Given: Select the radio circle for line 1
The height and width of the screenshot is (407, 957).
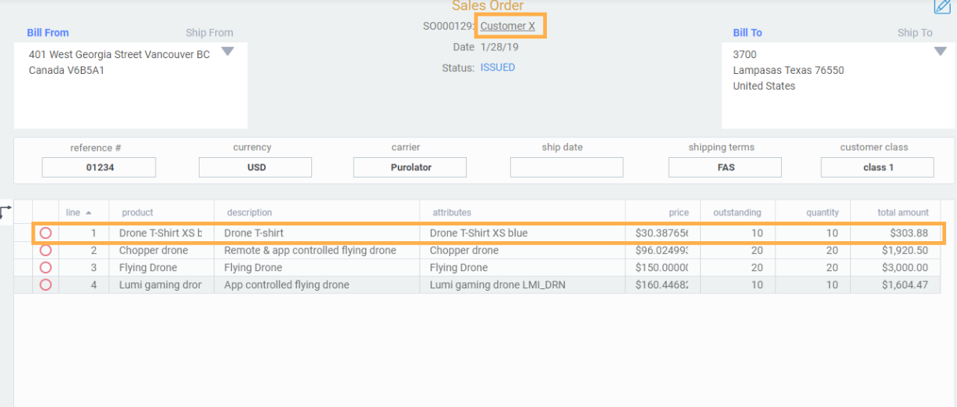Looking at the screenshot, I should [x=46, y=233].
